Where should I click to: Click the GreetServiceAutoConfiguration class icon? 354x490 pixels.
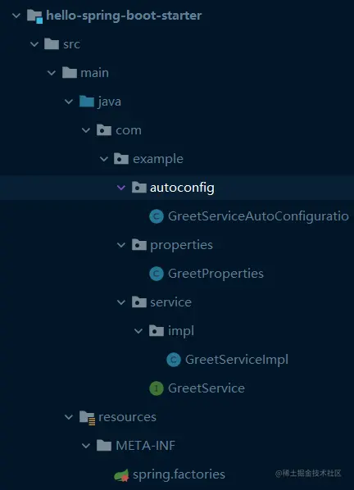click(x=157, y=216)
